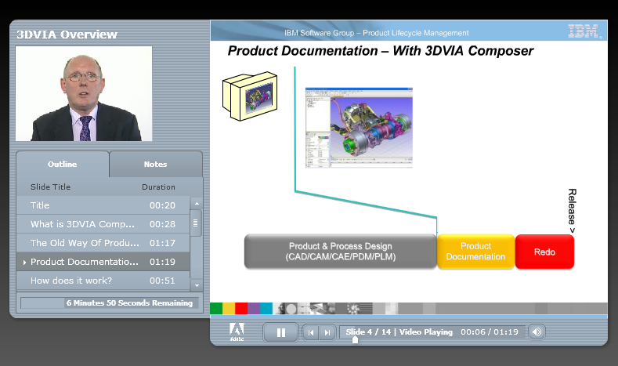
Task: Click the 'Product & Process Design' box
Action: pos(341,252)
